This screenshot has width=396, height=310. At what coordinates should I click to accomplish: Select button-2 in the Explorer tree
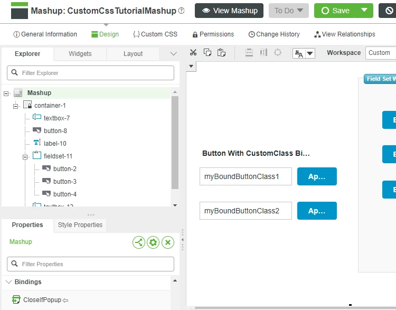(x=64, y=169)
